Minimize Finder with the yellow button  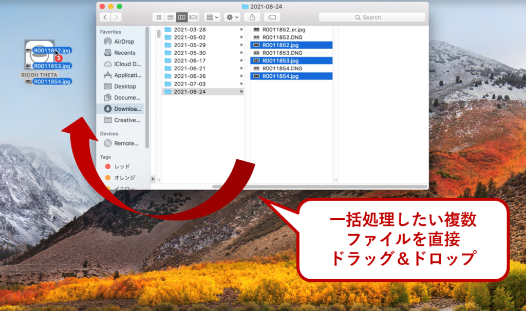point(111,6)
